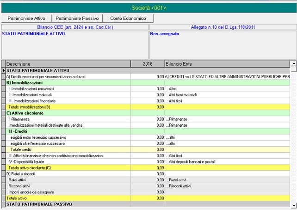This screenshot has height=210, width=297.
Task: Select the Totale immobilizzazioni (B) row
Action: pyautogui.click(x=68, y=107)
